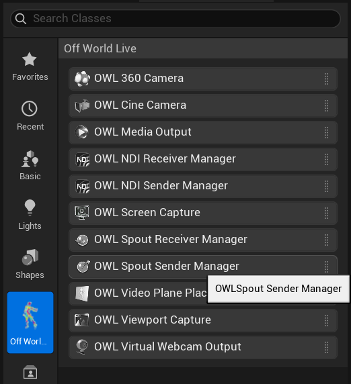The height and width of the screenshot is (384, 351).
Task: Select OWL Viewport Capture item
Action: (203, 320)
